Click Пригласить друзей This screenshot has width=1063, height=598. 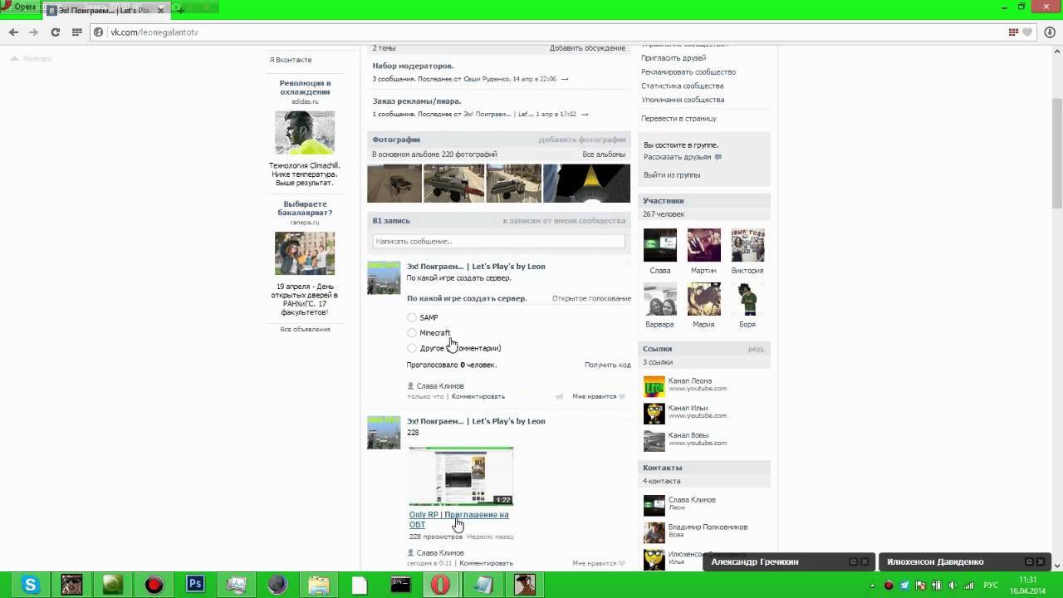(x=674, y=58)
